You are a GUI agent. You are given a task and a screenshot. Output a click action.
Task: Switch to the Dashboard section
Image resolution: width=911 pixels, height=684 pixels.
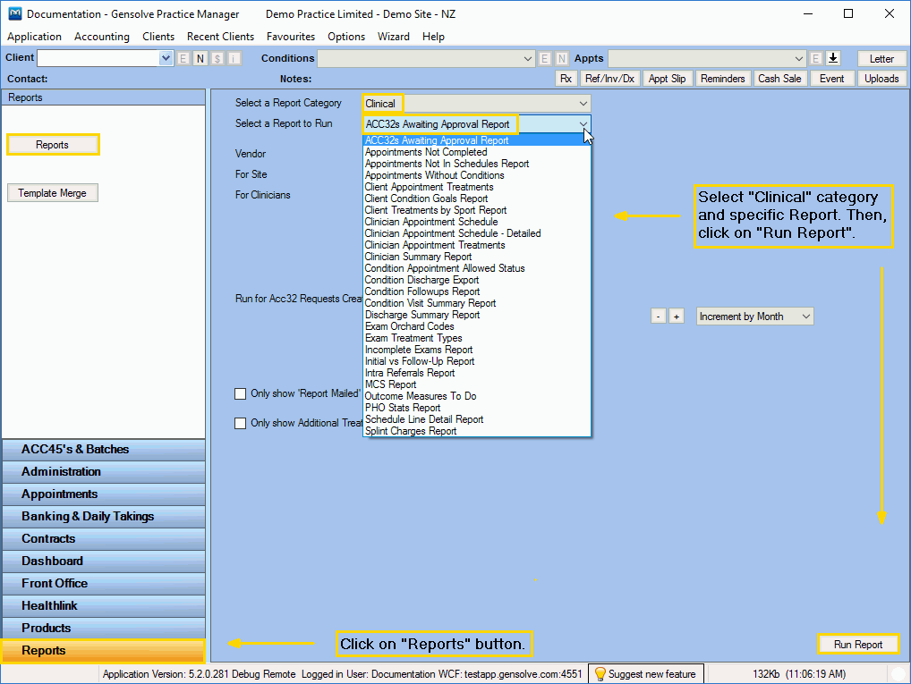point(104,562)
